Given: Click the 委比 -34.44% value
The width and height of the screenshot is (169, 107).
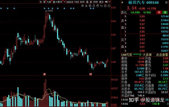Looking at the screenshot, I should (x=135, y=12).
